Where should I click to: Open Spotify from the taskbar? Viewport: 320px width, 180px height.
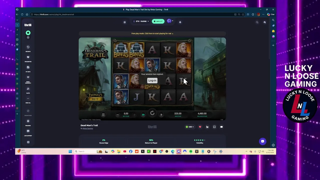point(191,151)
